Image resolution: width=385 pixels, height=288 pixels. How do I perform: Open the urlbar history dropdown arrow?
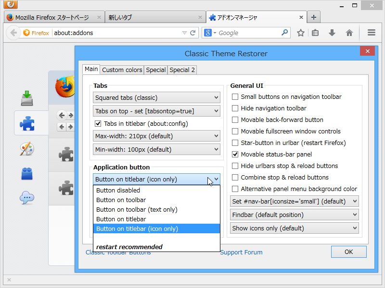(x=184, y=33)
